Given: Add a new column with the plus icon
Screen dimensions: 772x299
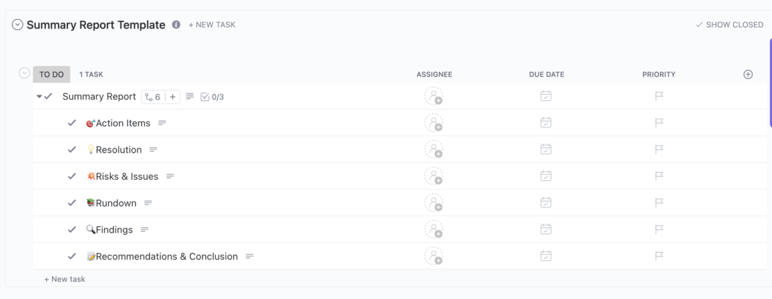Looking at the screenshot, I should [x=748, y=74].
